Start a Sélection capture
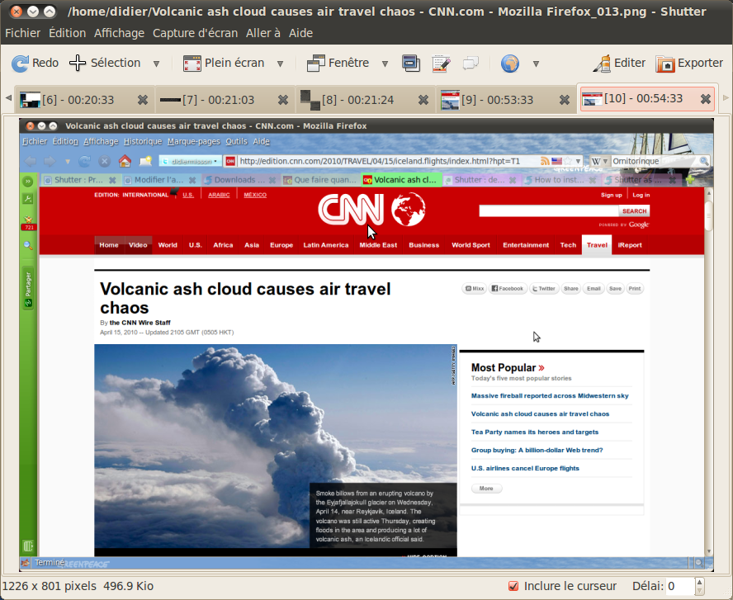This screenshot has width=733, height=600. click(x=105, y=63)
